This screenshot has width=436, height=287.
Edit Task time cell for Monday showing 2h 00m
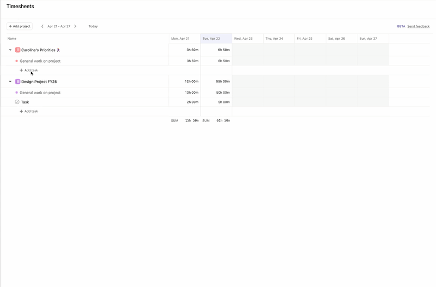click(x=185, y=102)
